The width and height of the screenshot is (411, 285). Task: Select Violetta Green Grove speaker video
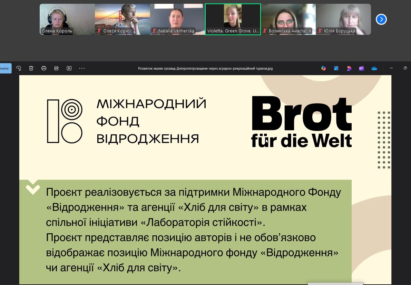point(233,19)
